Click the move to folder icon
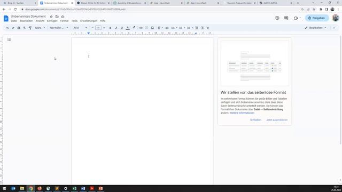Image resolution: width=342 pixels, height=192 pixels. 57,17
